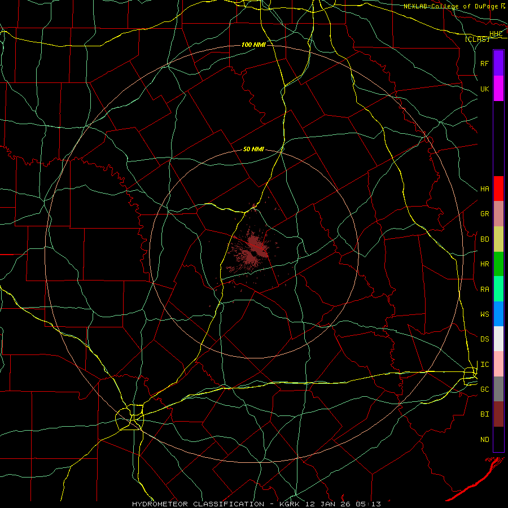Click the DS white legend swatch
The width and height of the screenshot is (508, 508).
click(498, 339)
